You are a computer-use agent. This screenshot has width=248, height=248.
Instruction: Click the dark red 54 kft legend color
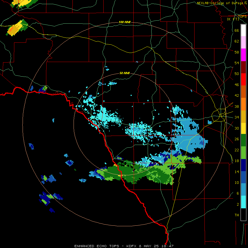(x=243, y=67)
